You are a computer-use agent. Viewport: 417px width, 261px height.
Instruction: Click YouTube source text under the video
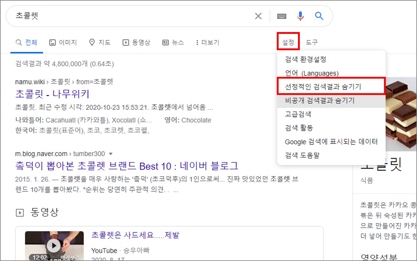104,251
